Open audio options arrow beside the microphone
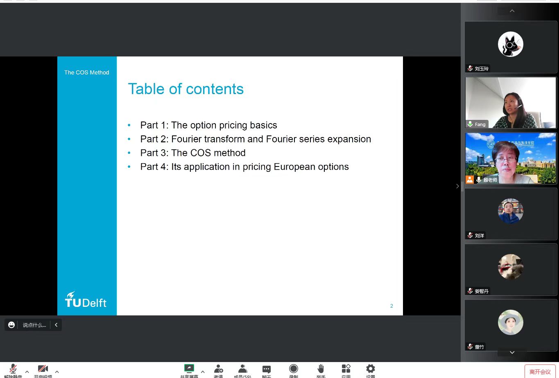This screenshot has height=378, width=559. click(27, 372)
